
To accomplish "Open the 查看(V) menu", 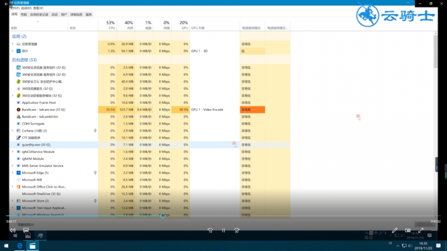I will [x=38, y=8].
